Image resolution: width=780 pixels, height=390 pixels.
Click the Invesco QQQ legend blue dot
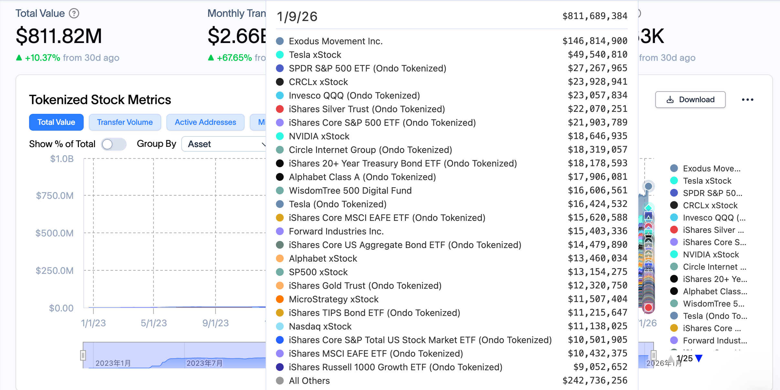tap(674, 217)
